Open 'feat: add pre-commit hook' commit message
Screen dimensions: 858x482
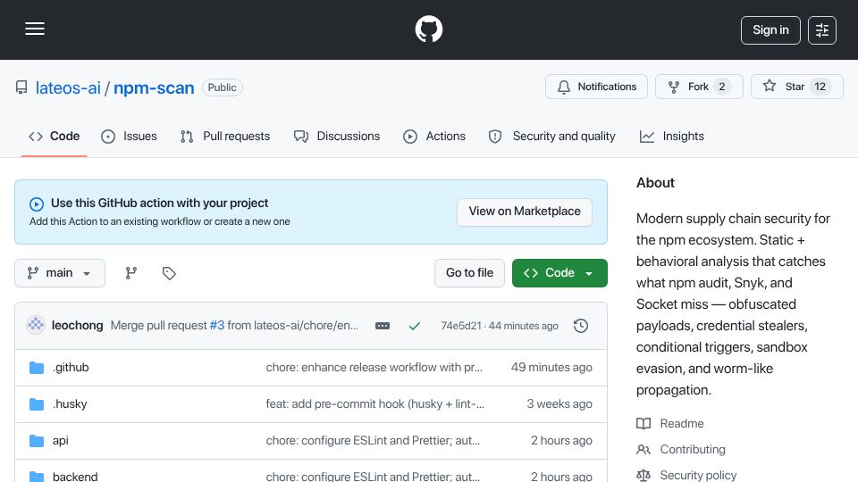coord(374,403)
